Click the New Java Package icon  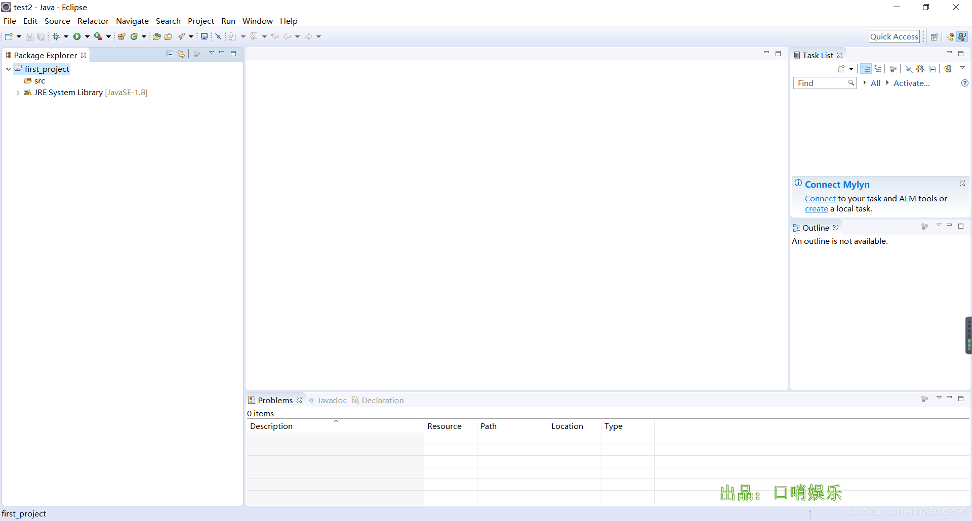121,36
